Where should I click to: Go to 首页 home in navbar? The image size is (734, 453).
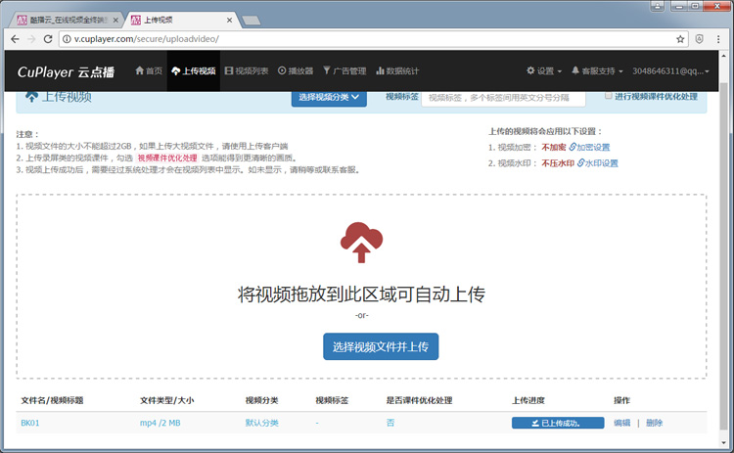click(149, 71)
